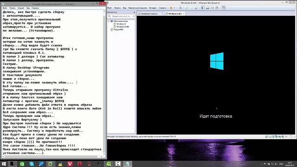
Task: Open Vivaldi red V icon on taskbar
Action: point(70,164)
